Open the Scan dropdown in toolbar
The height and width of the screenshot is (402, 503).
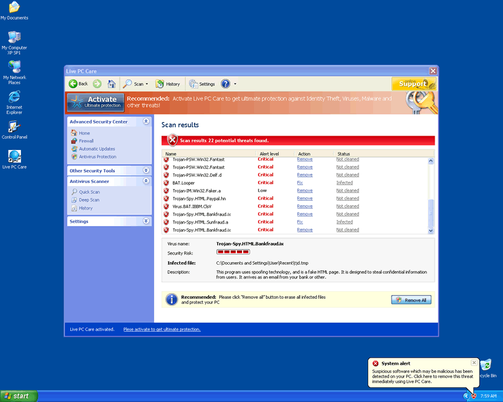pos(136,84)
